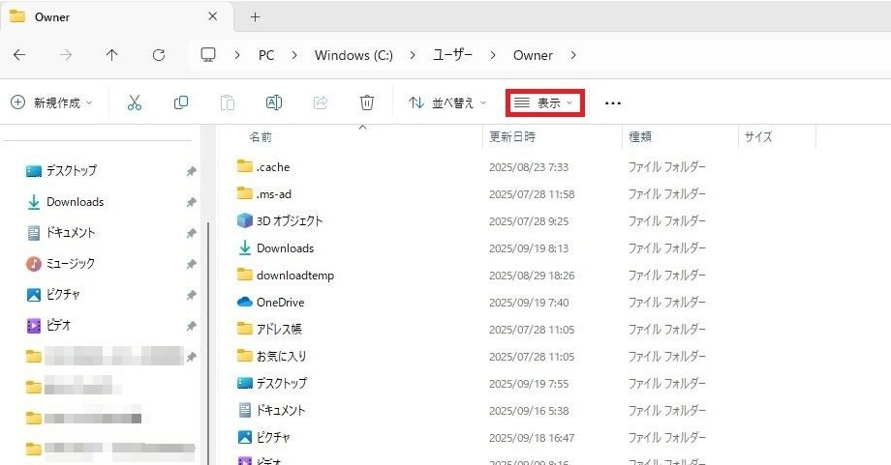The width and height of the screenshot is (891, 465).
Task: Select the downloadtemp folder
Action: click(294, 276)
